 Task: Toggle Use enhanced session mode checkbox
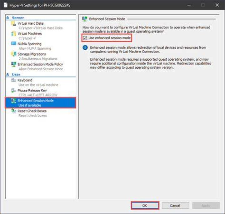click(85, 38)
